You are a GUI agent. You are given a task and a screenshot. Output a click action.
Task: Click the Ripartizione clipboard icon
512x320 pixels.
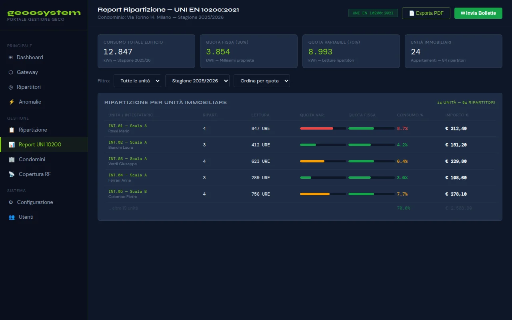(12, 130)
